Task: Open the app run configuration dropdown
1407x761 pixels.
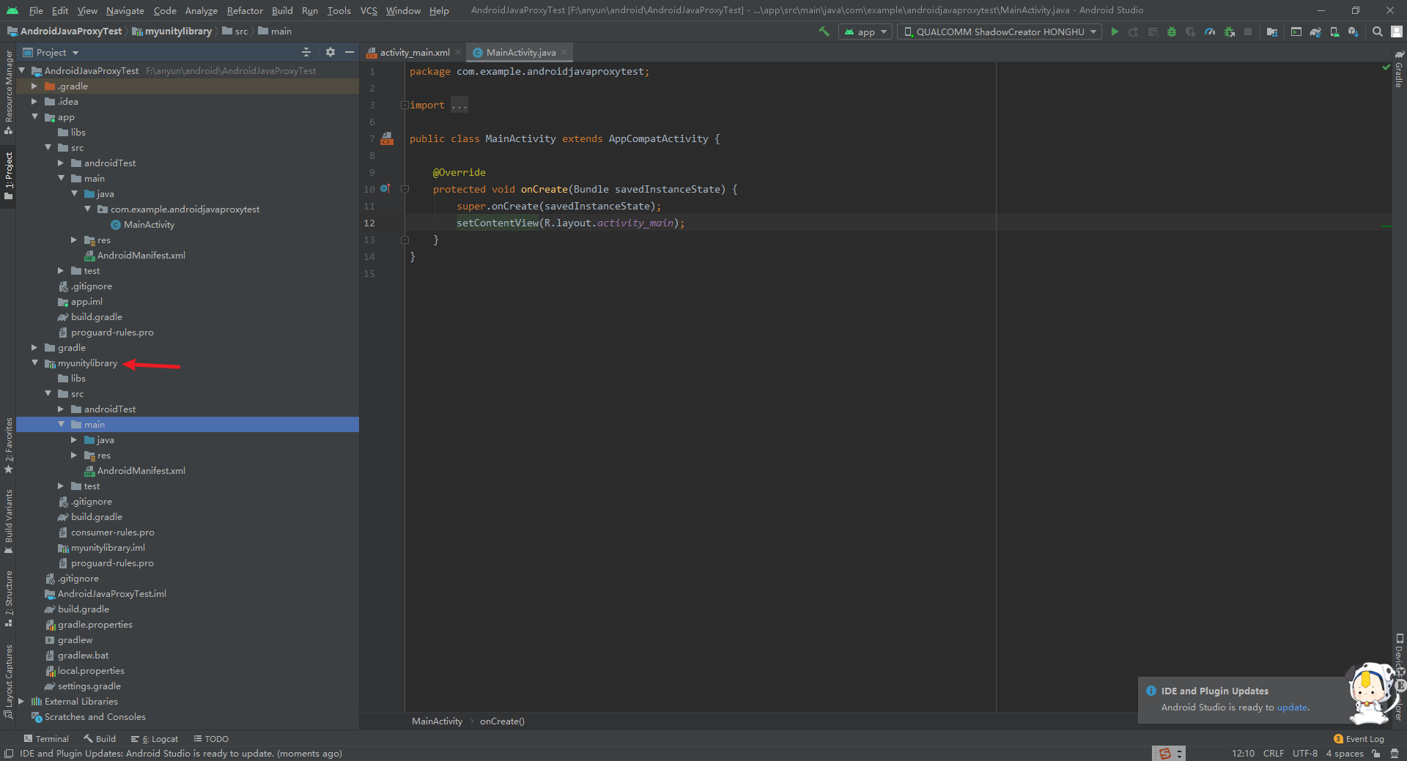Action: click(x=865, y=31)
